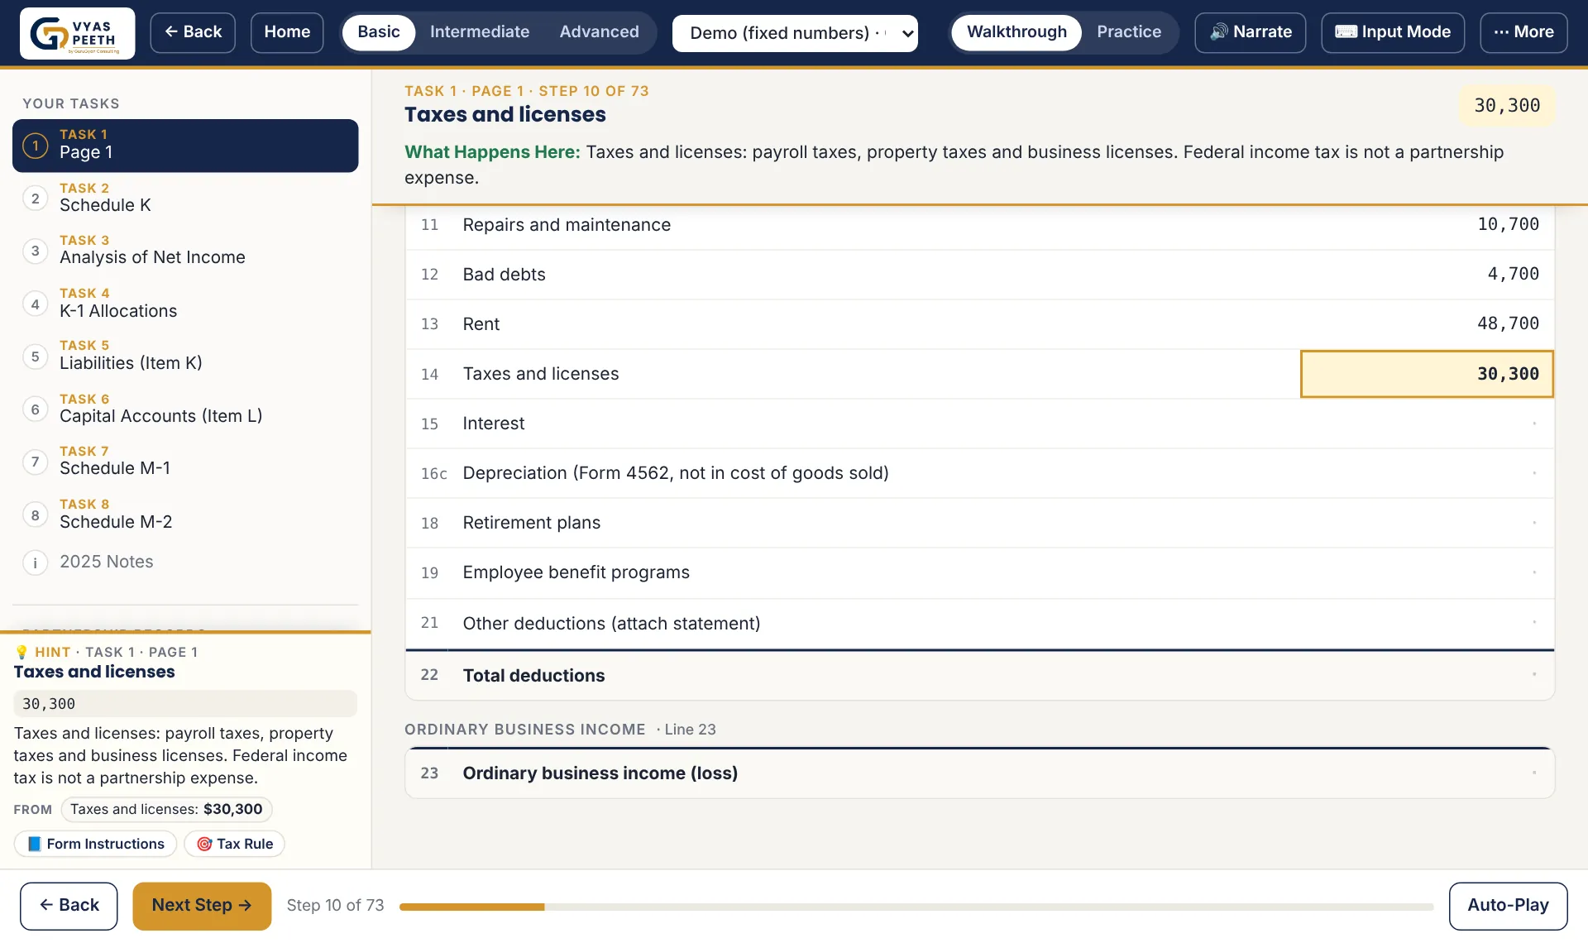The height and width of the screenshot is (943, 1588).
Task: Click the top Back button
Action: (x=193, y=32)
